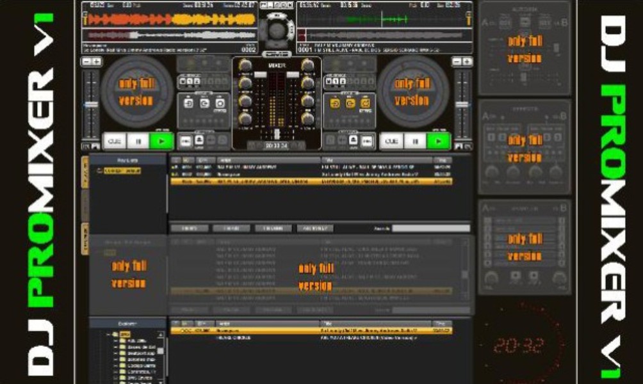Viewport: 643px width, 384px height.
Task: Click the round center navigation control
Action: [x=277, y=30]
